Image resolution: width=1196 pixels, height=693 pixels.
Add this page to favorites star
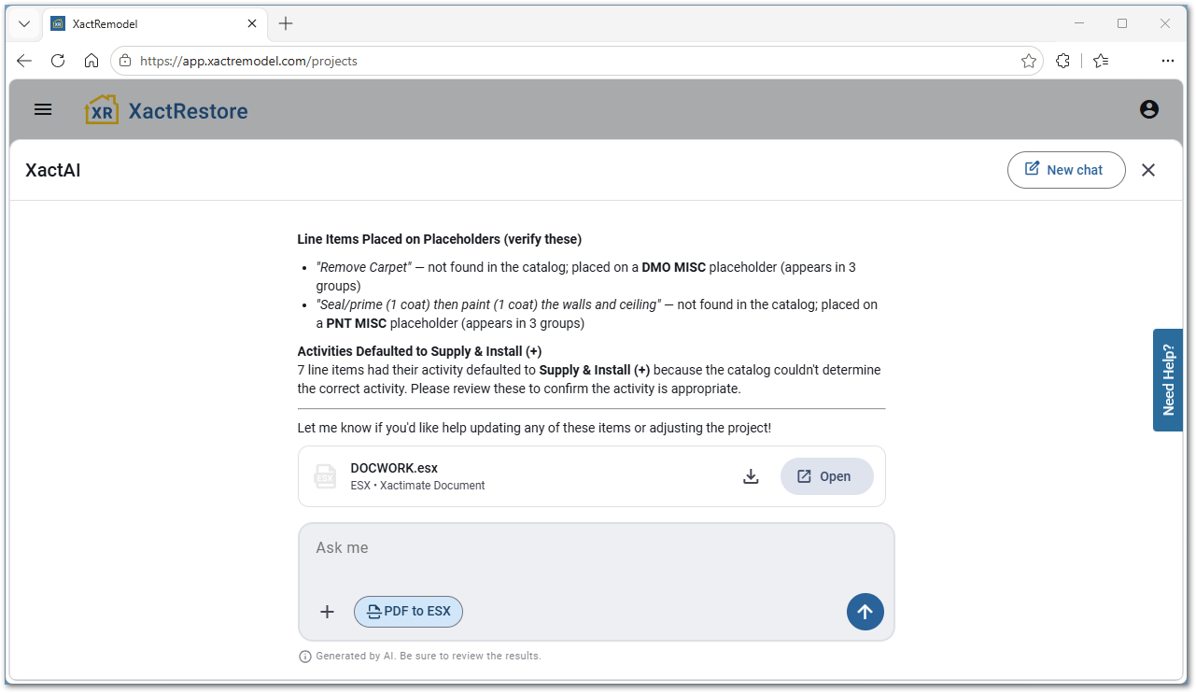pos(1029,61)
